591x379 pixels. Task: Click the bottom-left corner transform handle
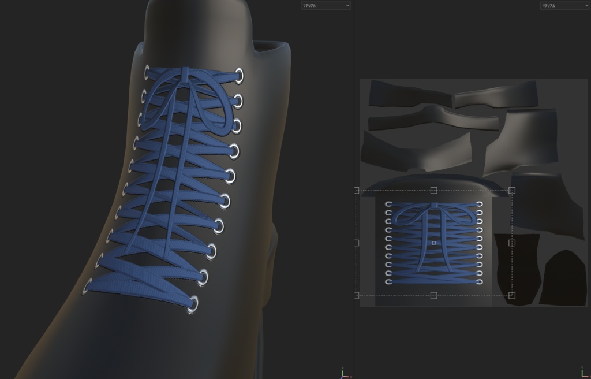coord(357,295)
